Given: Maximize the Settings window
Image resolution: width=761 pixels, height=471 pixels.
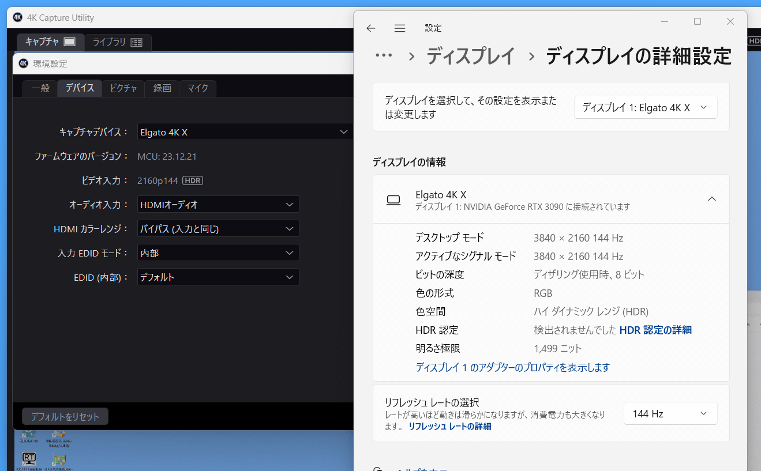Looking at the screenshot, I should 698,21.
